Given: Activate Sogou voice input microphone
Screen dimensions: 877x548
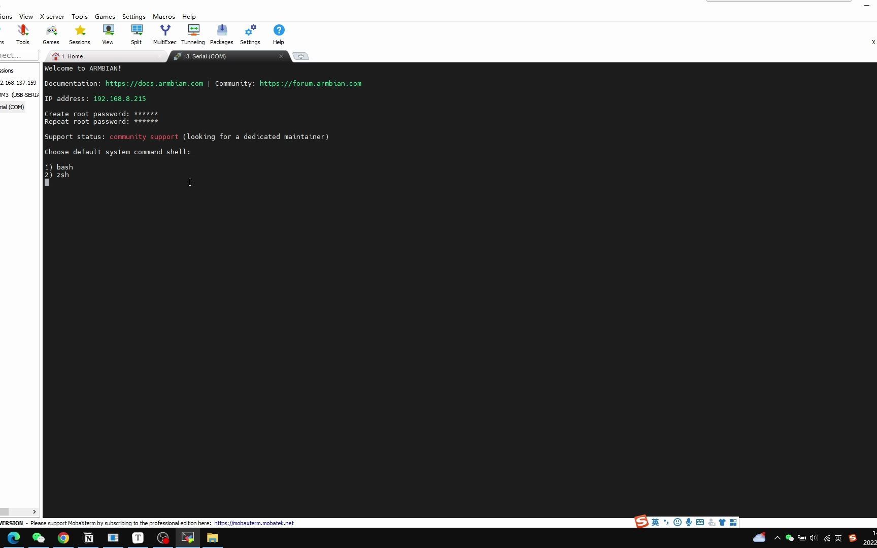Looking at the screenshot, I should [688, 522].
